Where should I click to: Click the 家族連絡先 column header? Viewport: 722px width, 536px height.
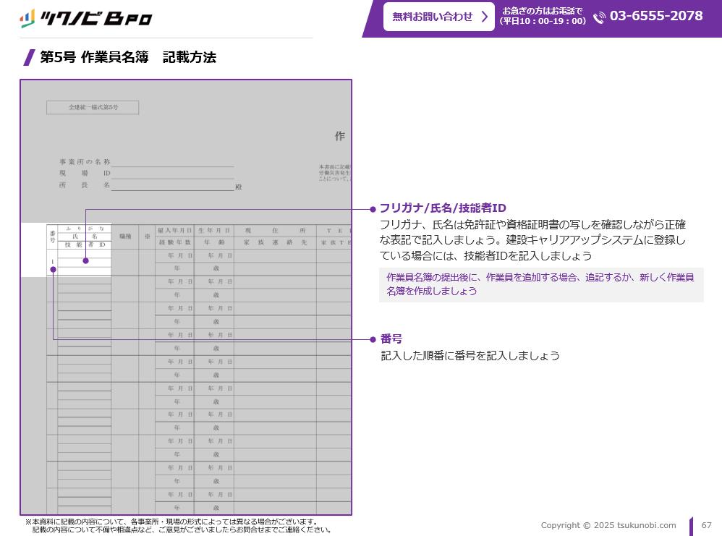[x=275, y=242]
